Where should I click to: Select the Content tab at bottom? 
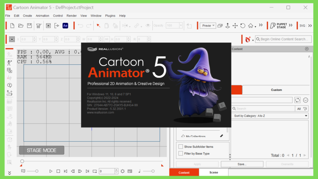pos(184,172)
